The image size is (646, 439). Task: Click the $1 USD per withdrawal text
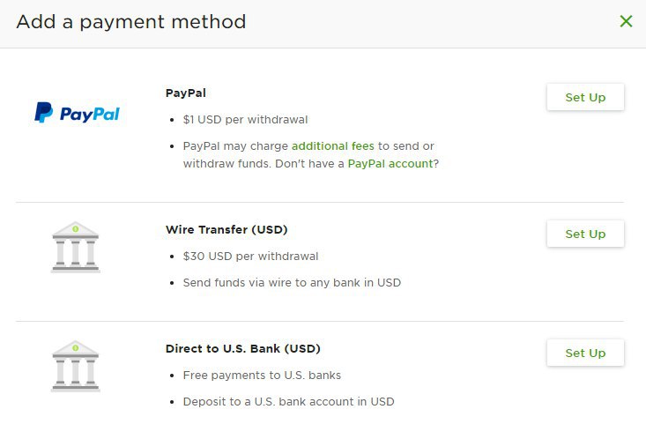pos(245,119)
